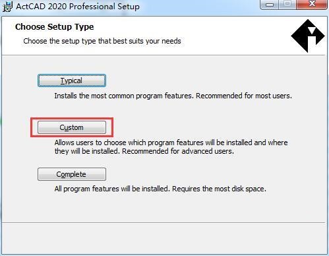Click the ActCAD 2020 Professional Setup title text
The width and height of the screenshot is (329, 256).
78,7
